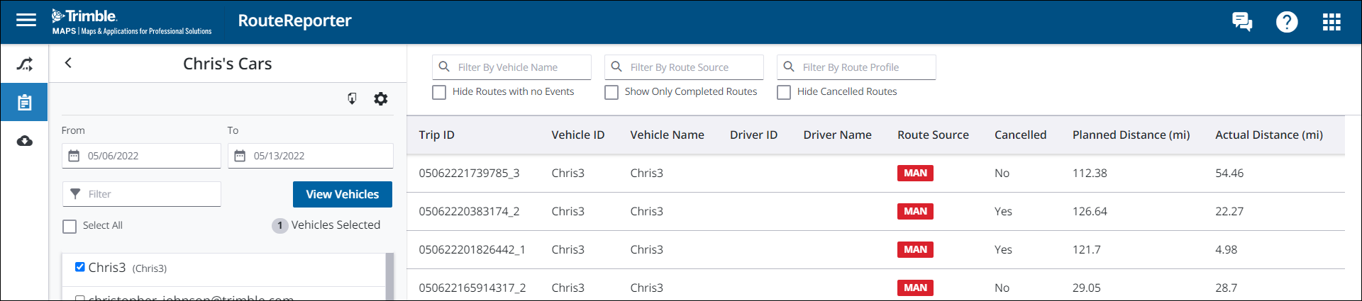
Task: Open the From date picker field
Action: point(141,156)
